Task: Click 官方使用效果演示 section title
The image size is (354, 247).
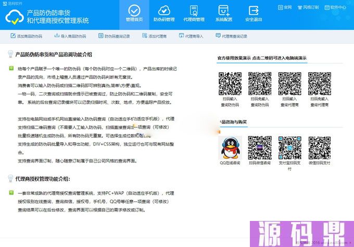Action: [x=262, y=58]
